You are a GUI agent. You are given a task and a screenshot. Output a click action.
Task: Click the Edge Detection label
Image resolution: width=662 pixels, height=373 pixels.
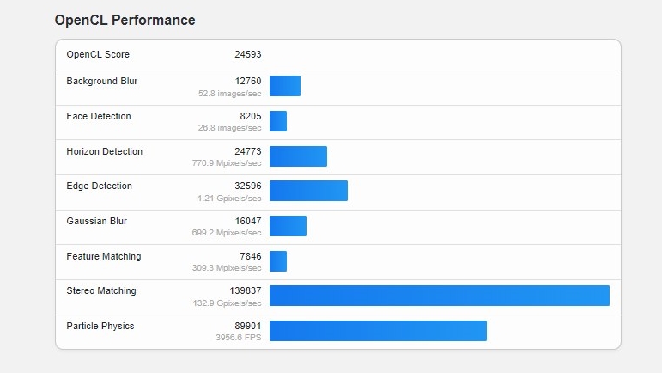pos(99,186)
